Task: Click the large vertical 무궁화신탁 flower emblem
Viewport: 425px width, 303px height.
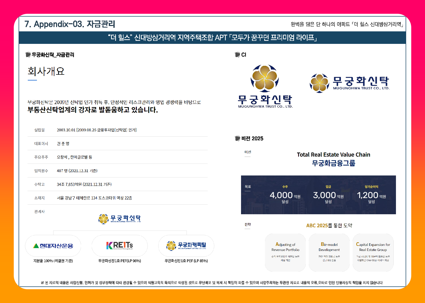Action: (x=265, y=78)
